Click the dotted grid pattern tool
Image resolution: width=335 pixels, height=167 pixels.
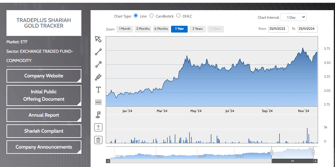click(x=98, y=102)
